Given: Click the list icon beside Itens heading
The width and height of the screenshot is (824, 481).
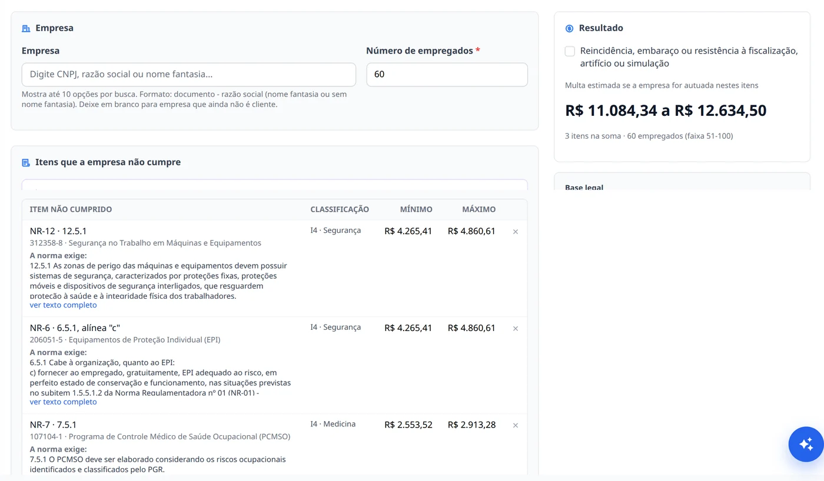Looking at the screenshot, I should point(26,162).
